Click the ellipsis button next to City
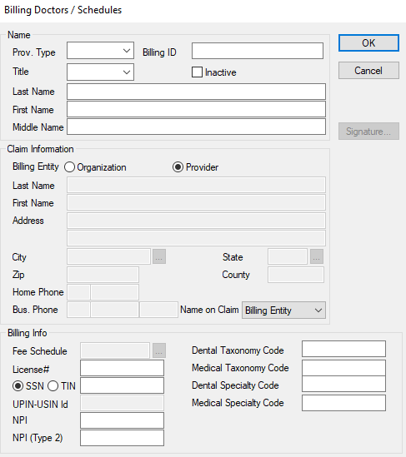The image size is (406, 457). (x=159, y=256)
